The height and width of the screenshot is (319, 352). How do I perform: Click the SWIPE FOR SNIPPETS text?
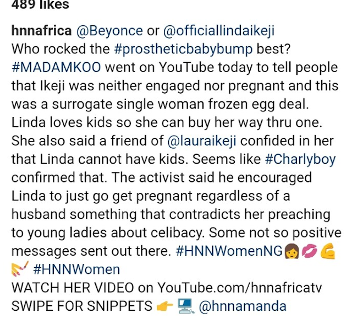(82, 306)
